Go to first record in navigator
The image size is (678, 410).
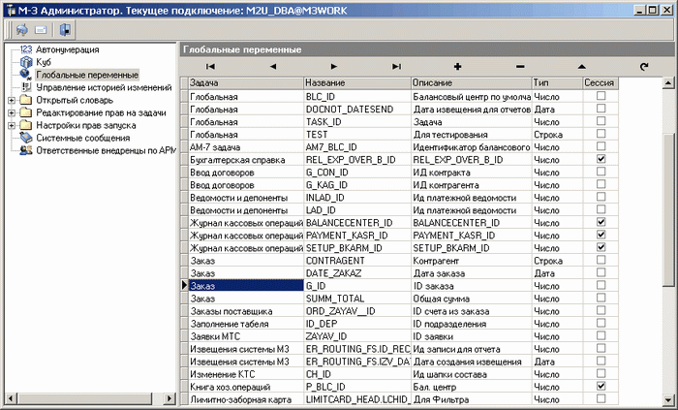tap(210, 66)
